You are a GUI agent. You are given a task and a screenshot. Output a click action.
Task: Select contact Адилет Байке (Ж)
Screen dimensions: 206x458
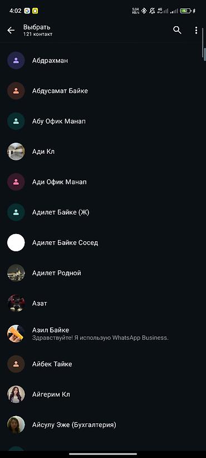coord(103,212)
